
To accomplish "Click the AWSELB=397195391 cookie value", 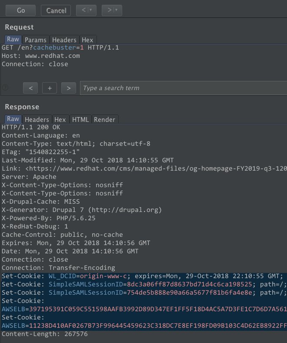I will tap(144, 309).
